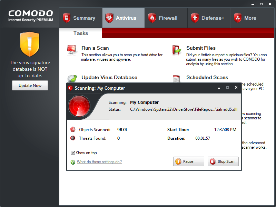The image size is (276, 207).
Task: Click the yellow warning shield icon
Action: (x=30, y=44)
